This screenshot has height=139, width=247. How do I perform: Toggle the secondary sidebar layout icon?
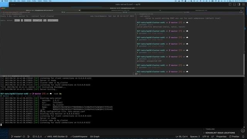tap(239, 4)
